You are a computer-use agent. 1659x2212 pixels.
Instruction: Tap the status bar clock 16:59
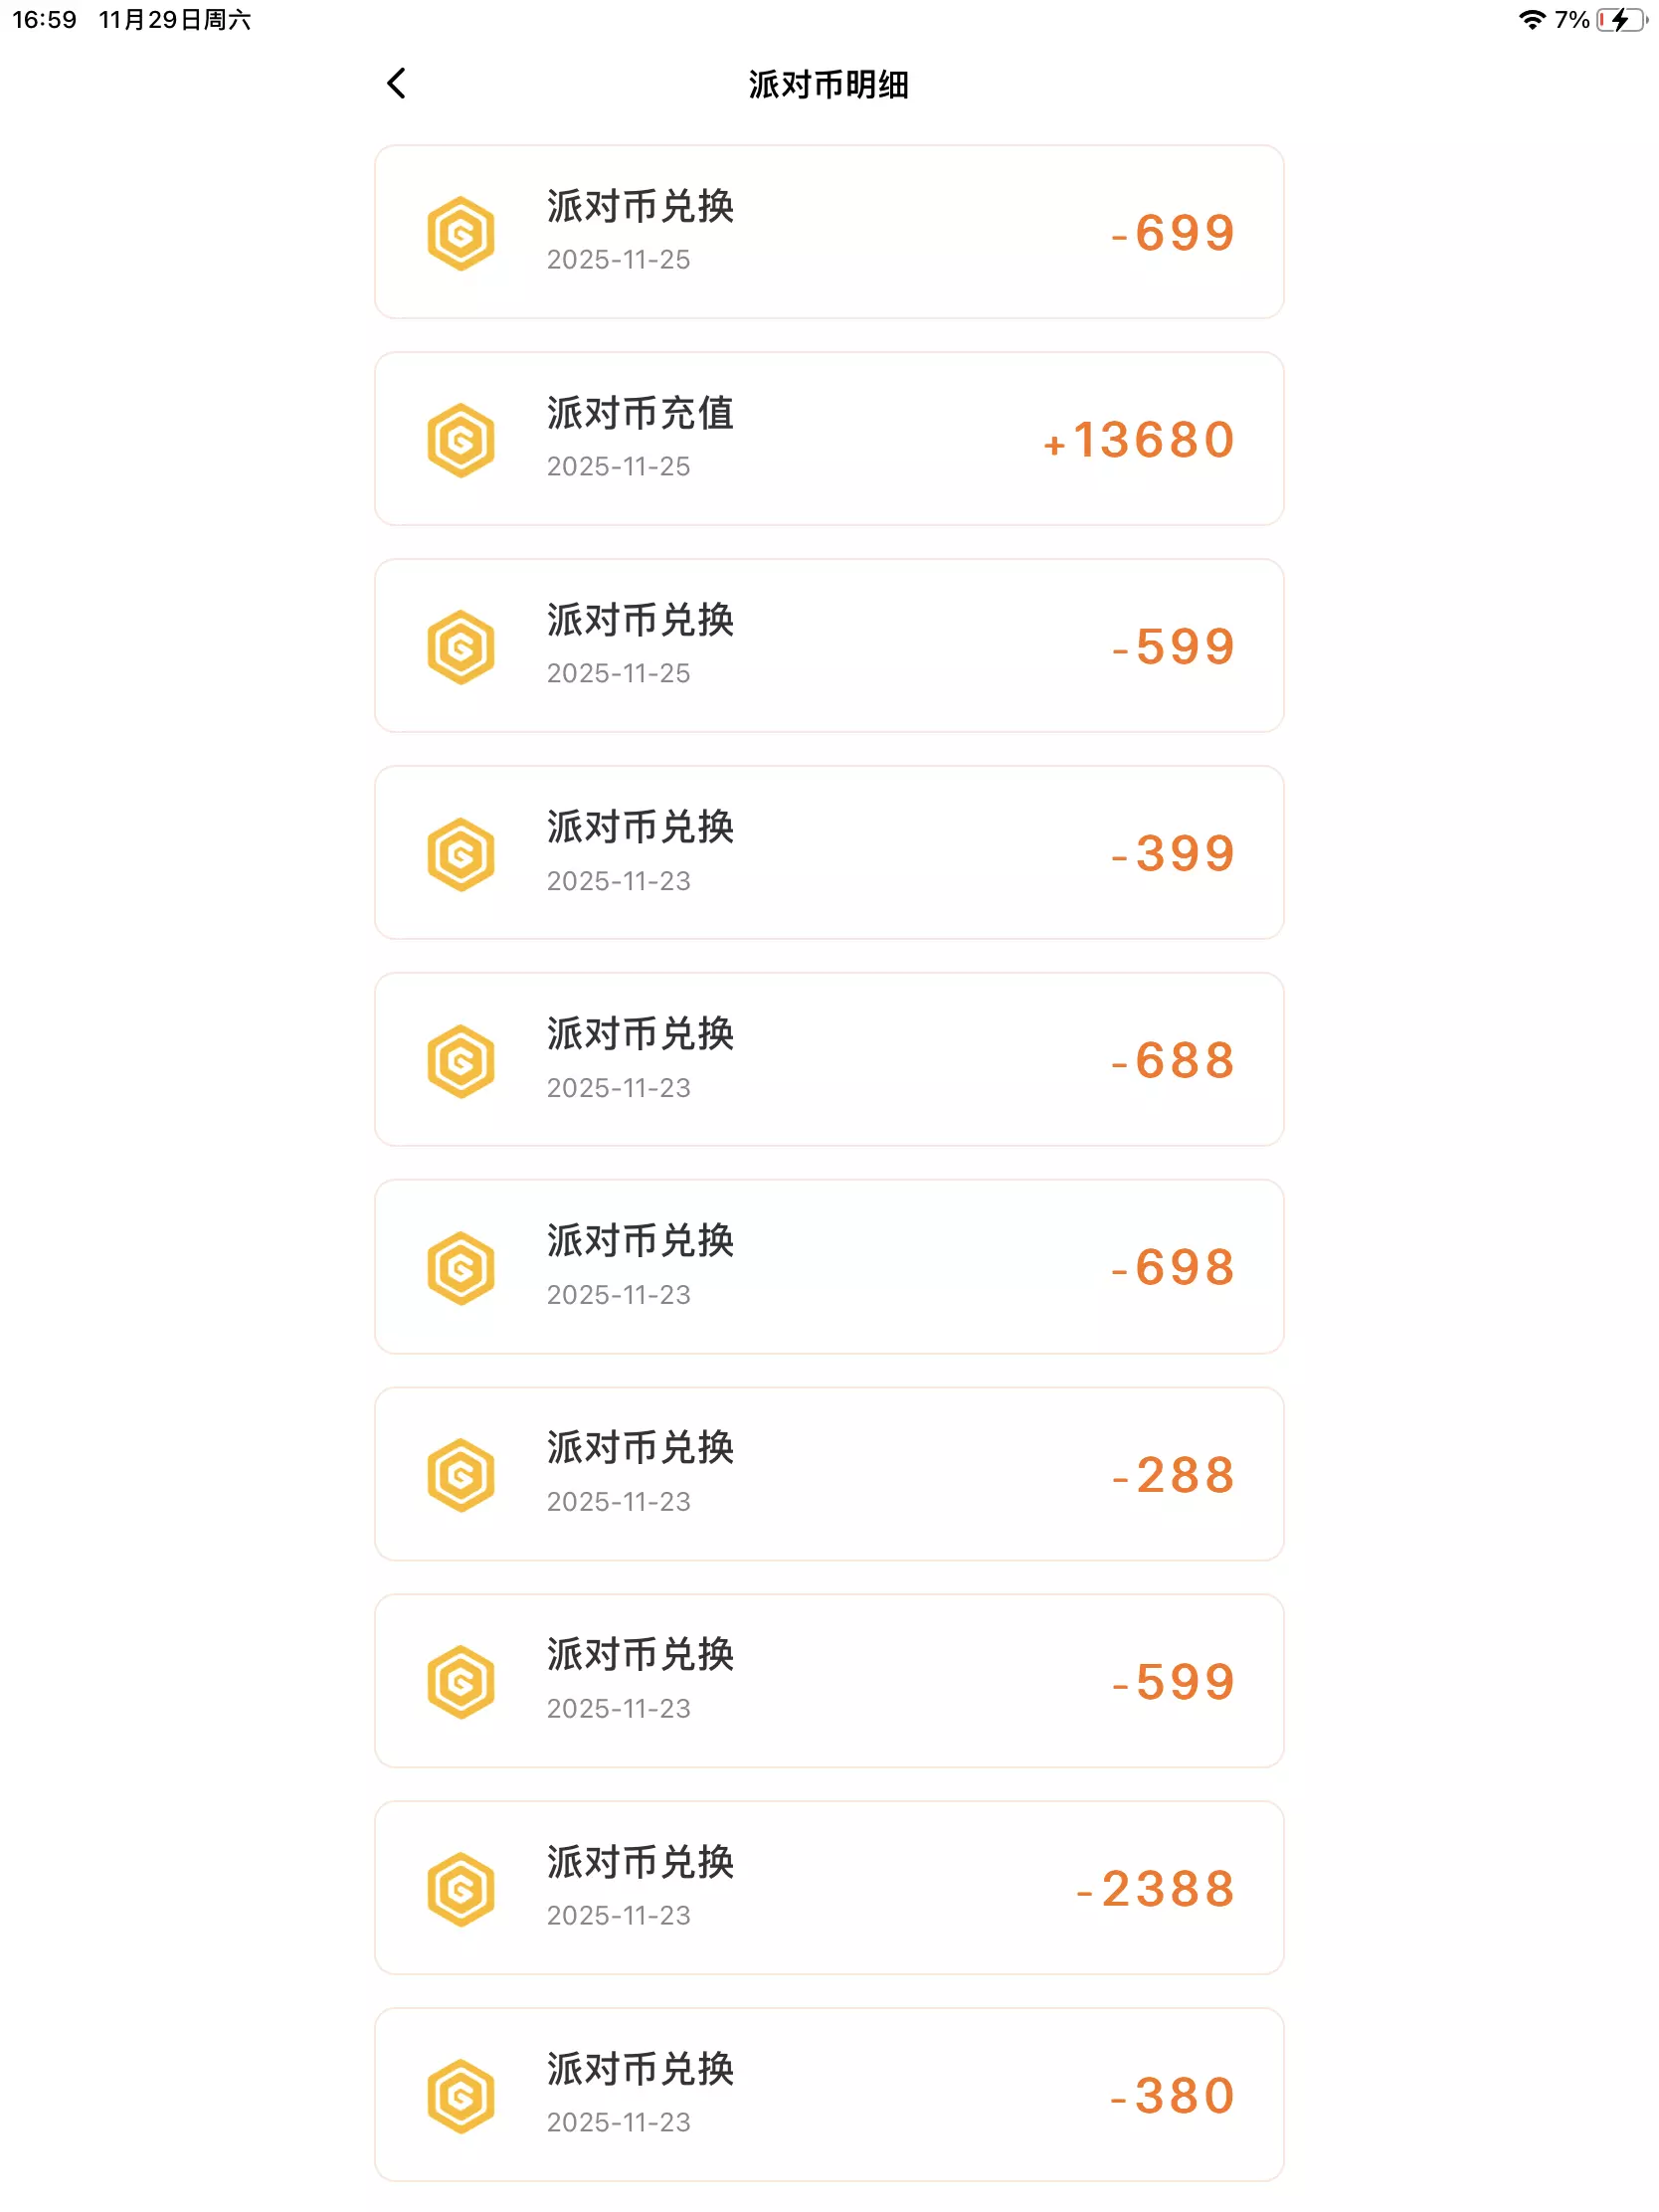pyautogui.click(x=45, y=20)
